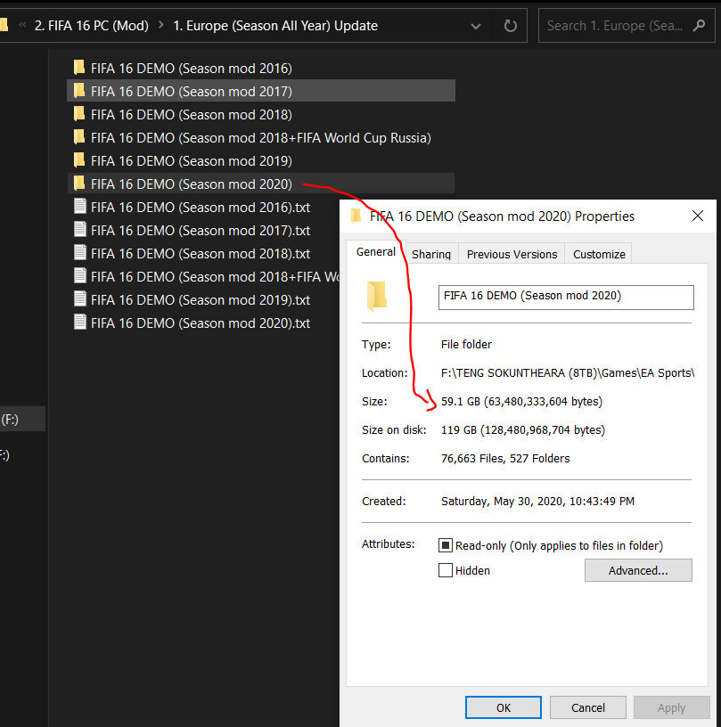Expand hidden breadcrumb path double-chevron
The image size is (721, 727).
tap(21, 25)
